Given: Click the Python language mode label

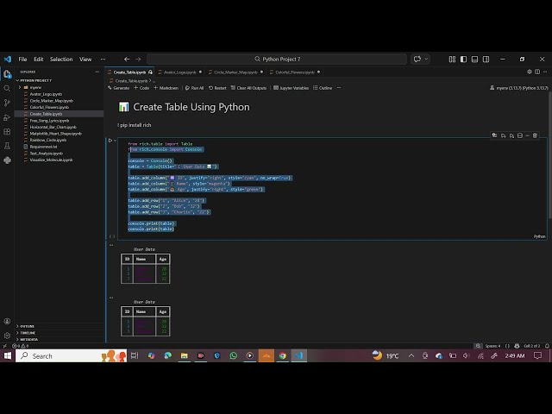Looking at the screenshot, I should tap(539, 236).
